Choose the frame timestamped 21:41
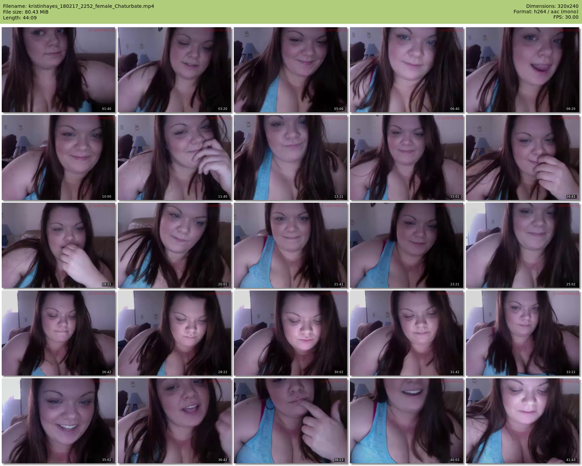Image resolution: width=582 pixels, height=466 pixels. [x=291, y=245]
